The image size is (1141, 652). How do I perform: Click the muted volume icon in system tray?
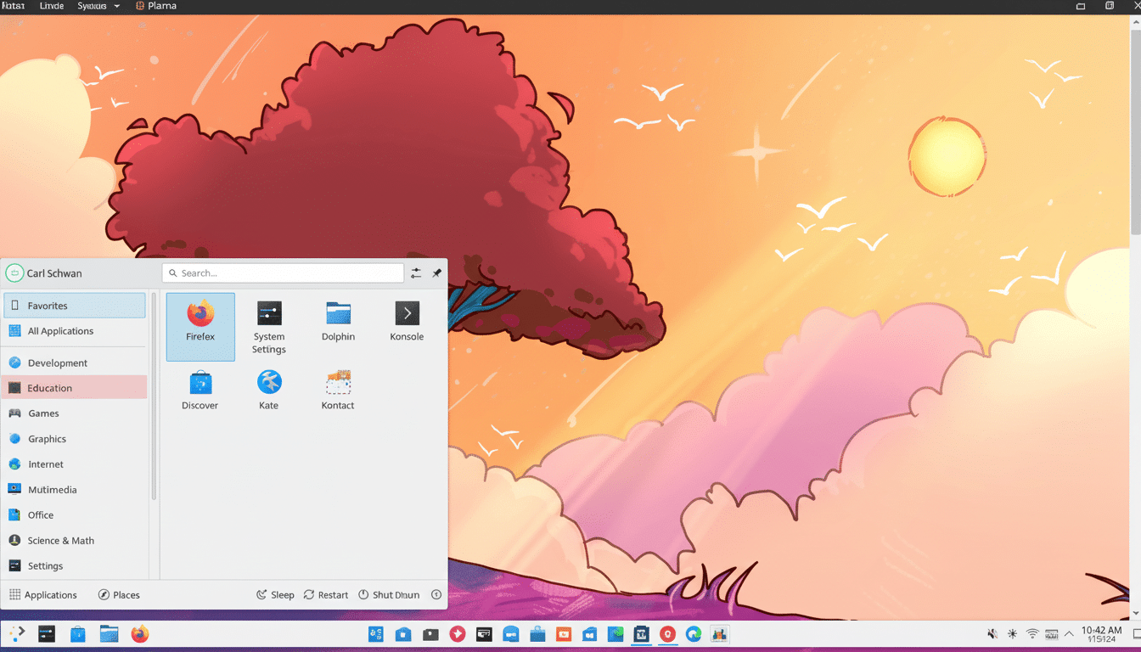pos(991,633)
